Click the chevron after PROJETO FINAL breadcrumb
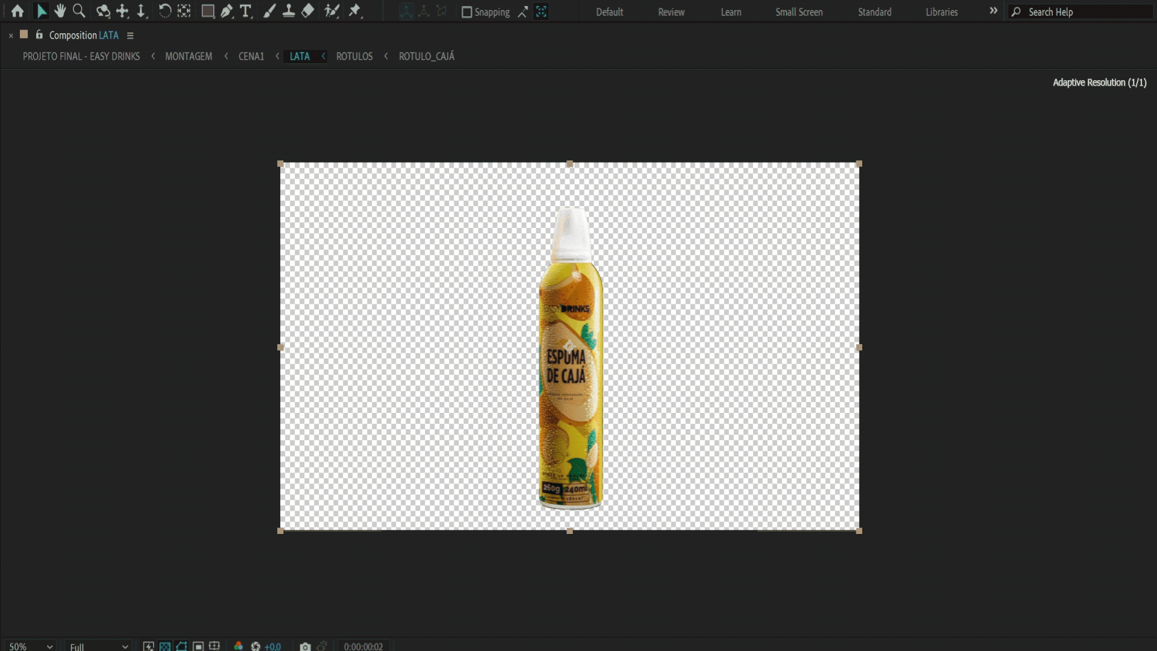 [x=153, y=56]
